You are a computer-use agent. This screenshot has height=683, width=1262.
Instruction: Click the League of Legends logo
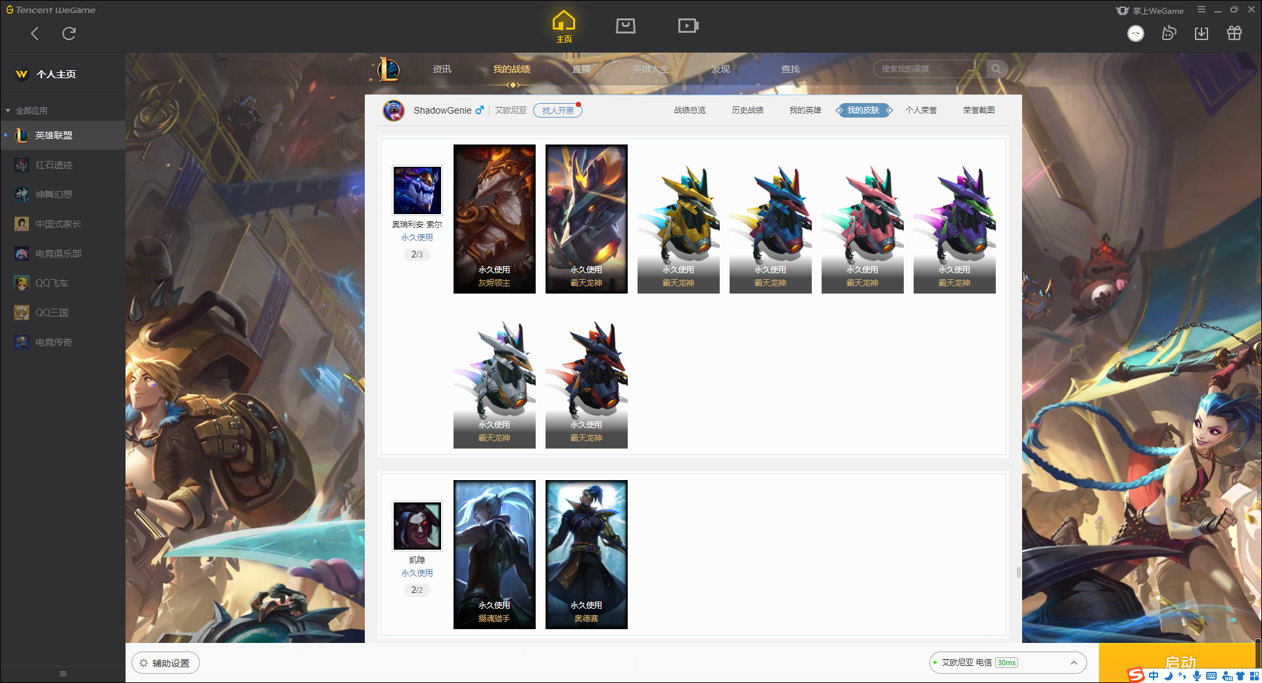(388, 69)
